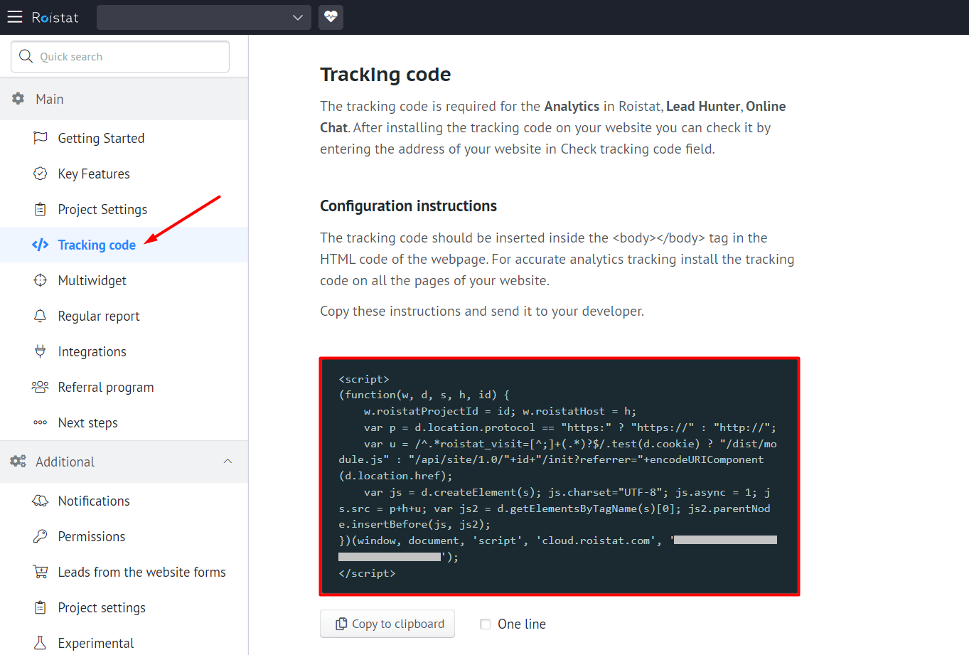Click the Additional section label
The image size is (969, 655).
(x=65, y=462)
